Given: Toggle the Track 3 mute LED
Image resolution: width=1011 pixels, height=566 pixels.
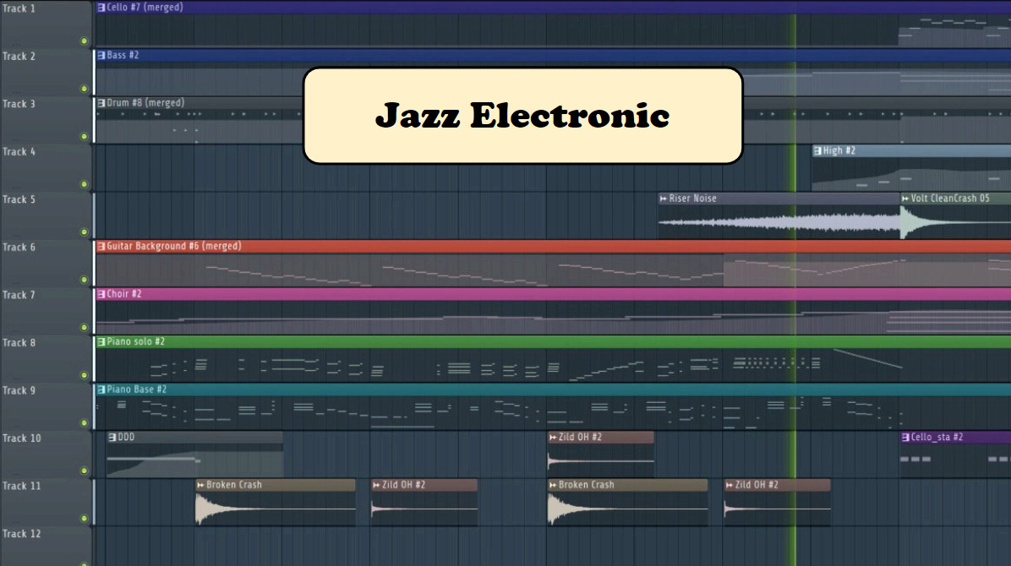Looking at the screenshot, I should tap(84, 136).
